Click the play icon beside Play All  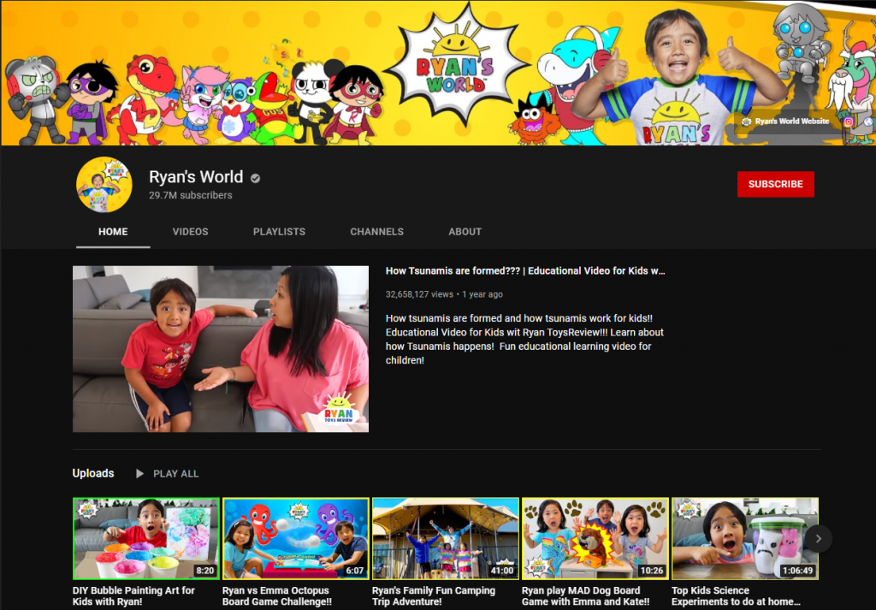coord(139,474)
